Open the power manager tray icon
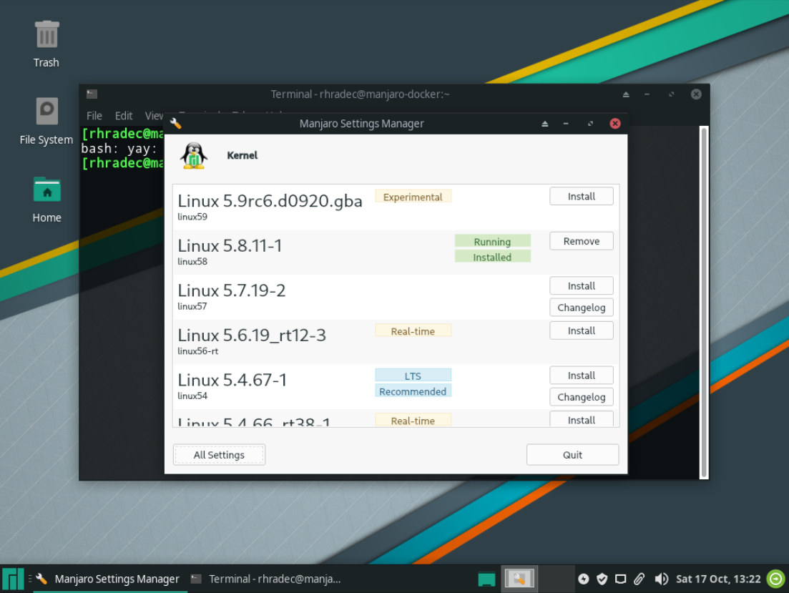Screen dimensions: 789x593 583,579
